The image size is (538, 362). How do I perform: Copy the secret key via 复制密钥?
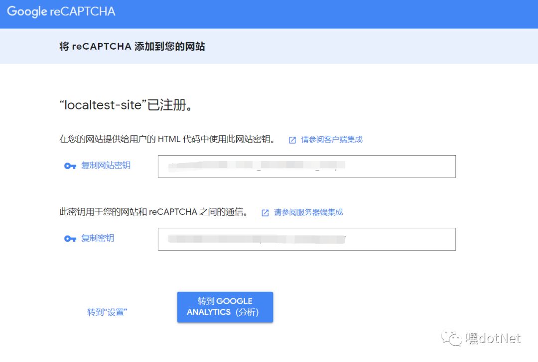(x=98, y=238)
